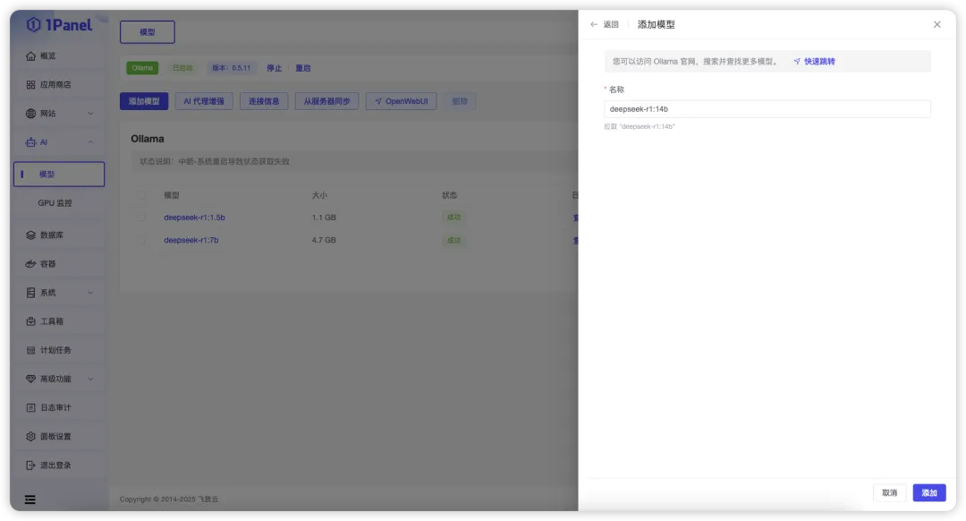Screen dimensions: 966x521
Task: Go to the 数据库 database section
Action: [x=54, y=235]
